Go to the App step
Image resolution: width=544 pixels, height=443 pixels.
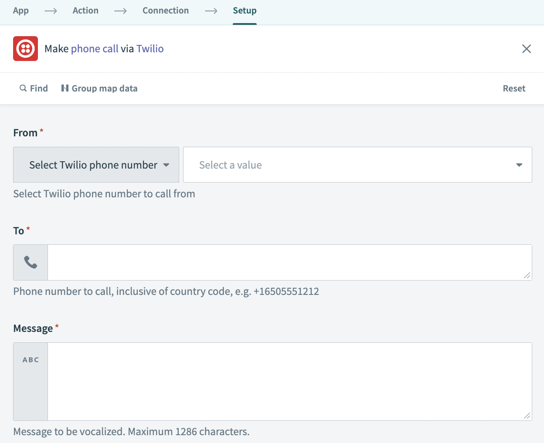click(x=21, y=11)
